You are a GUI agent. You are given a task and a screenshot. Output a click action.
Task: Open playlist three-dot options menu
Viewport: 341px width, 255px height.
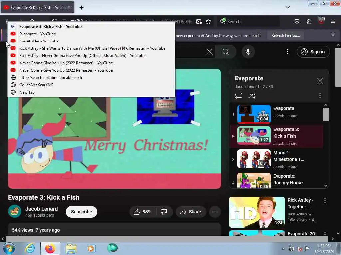[320, 96]
